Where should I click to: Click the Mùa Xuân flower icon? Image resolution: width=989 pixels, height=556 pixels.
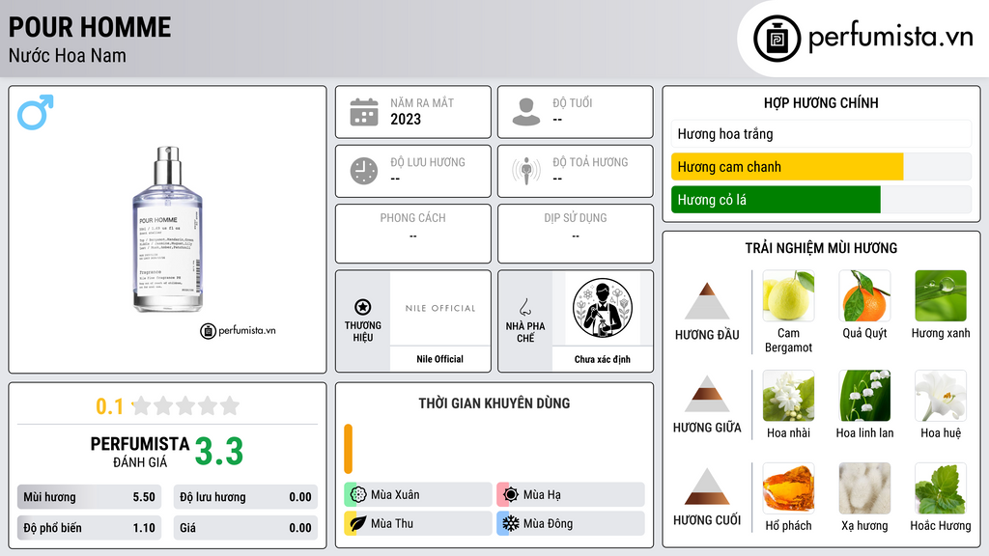tap(358, 494)
